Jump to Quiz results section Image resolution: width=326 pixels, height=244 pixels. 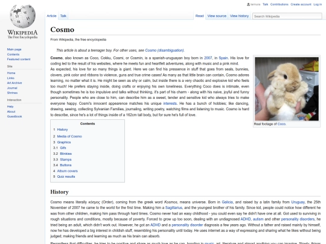[66, 177]
